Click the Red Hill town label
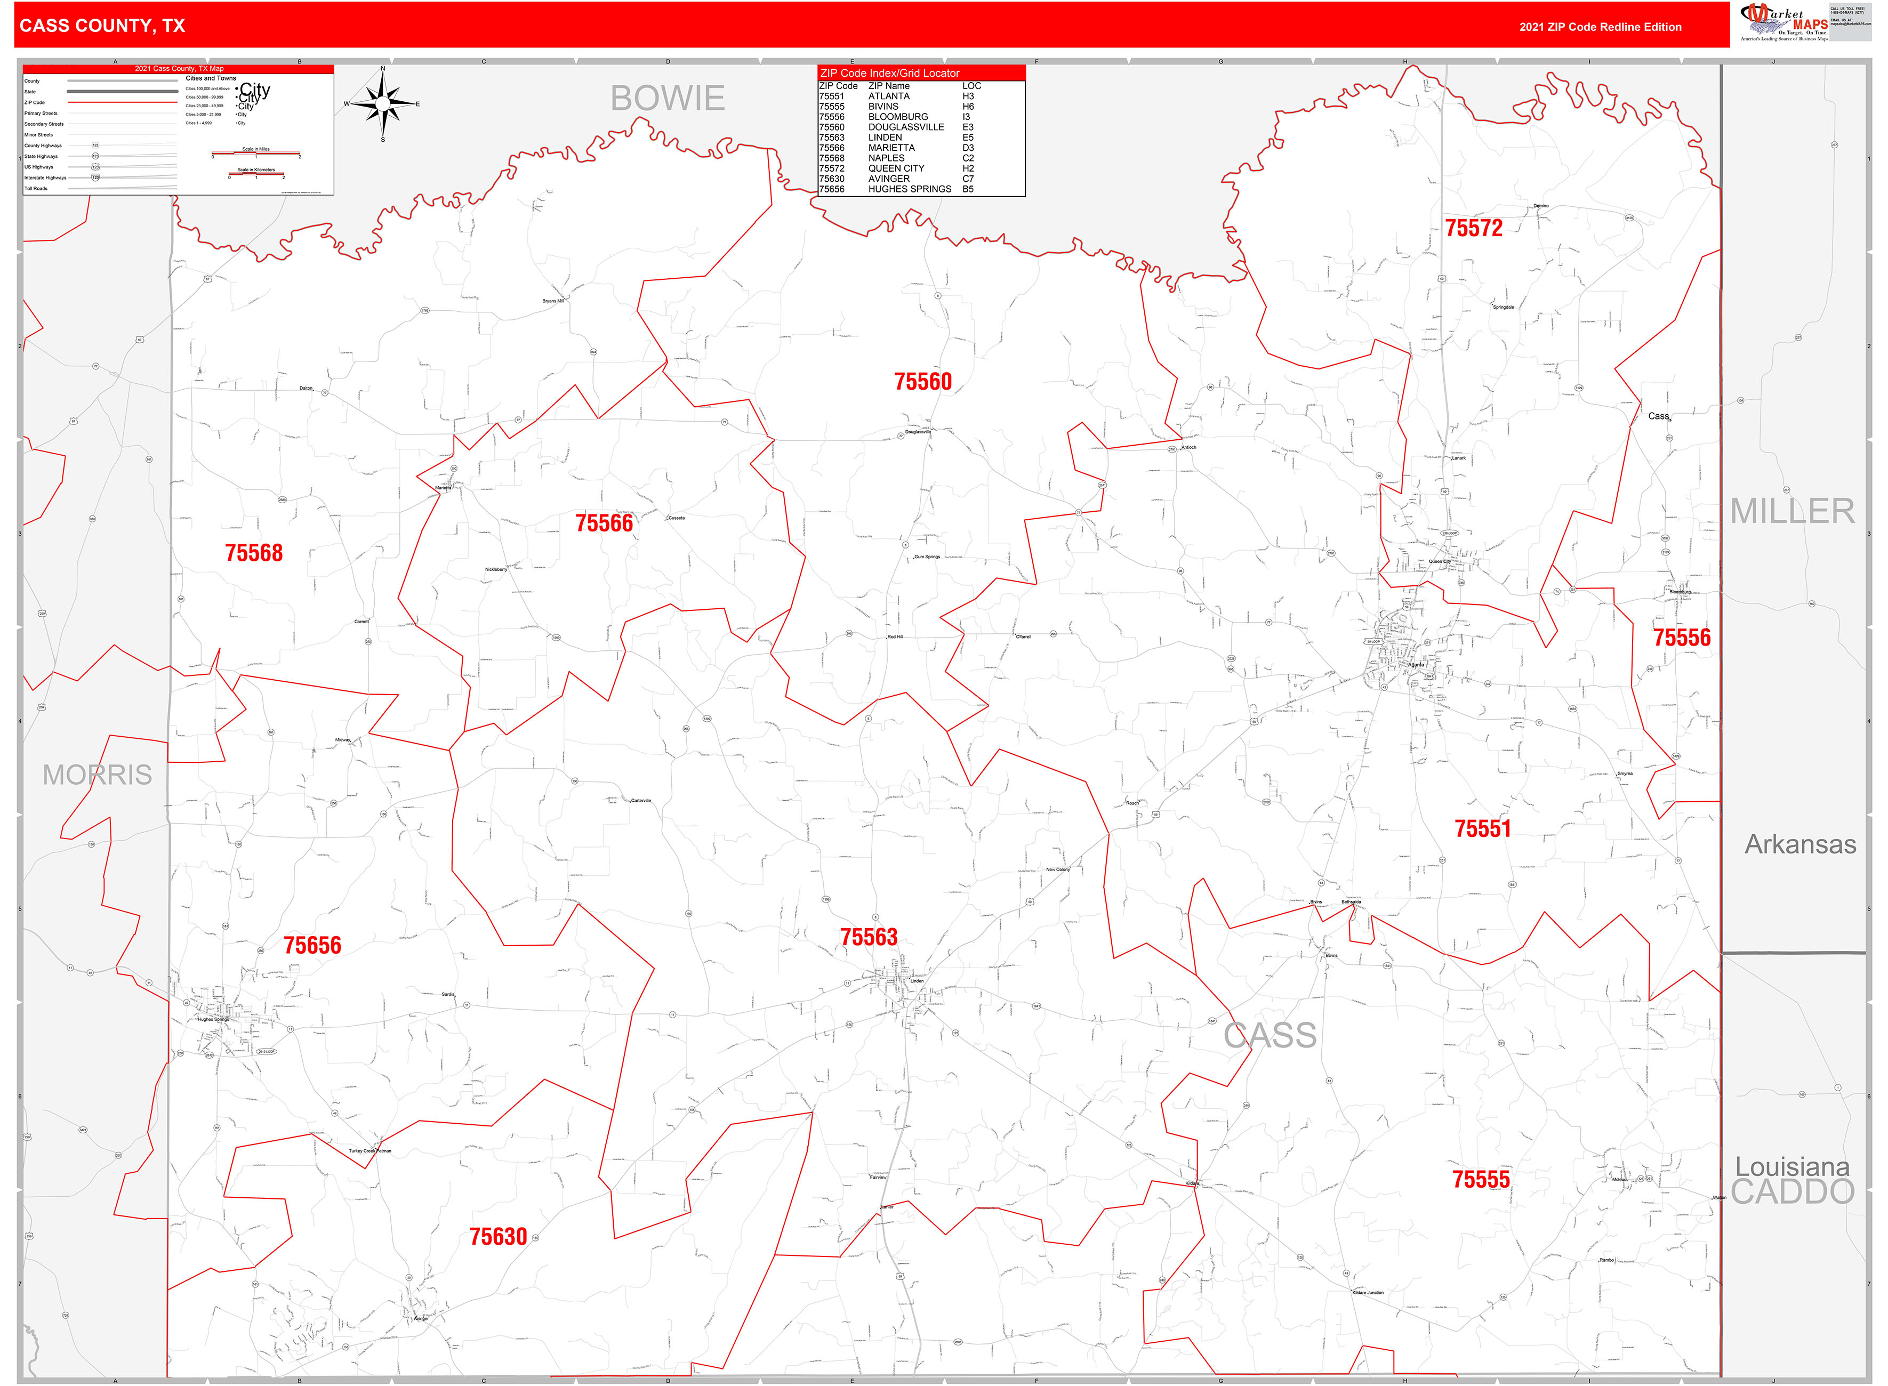 point(895,637)
